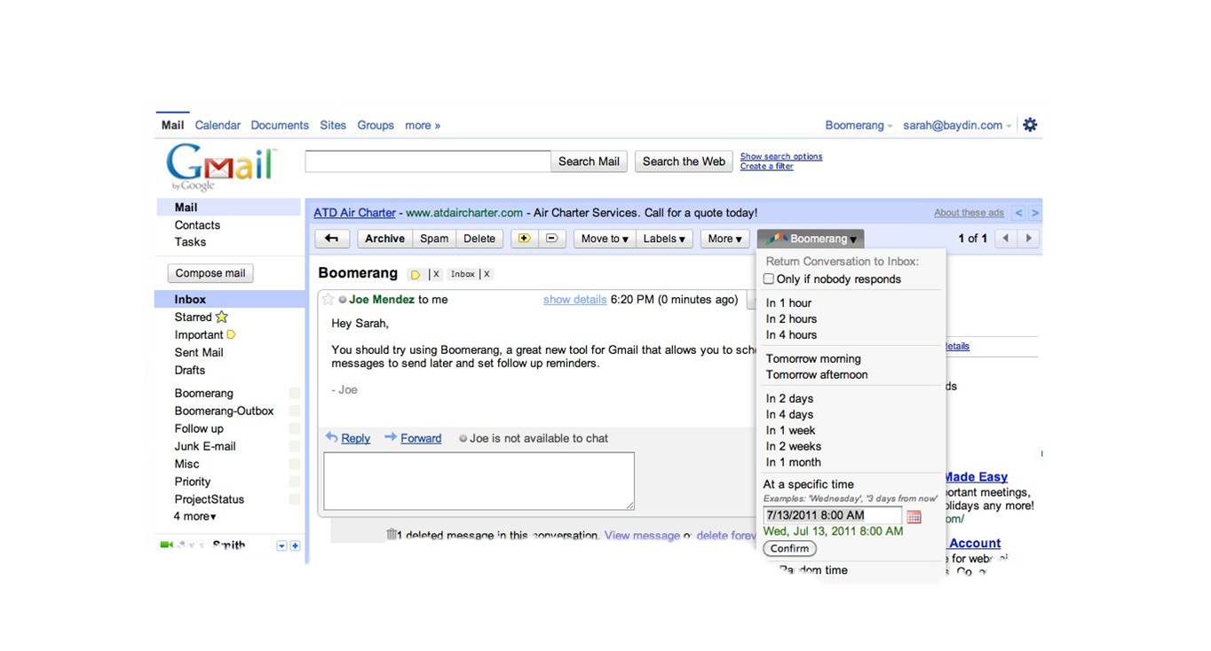Select 'In 2 hours' option

point(791,319)
